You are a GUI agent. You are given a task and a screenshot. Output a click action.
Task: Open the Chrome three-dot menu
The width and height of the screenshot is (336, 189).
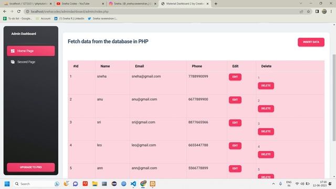pos(331,12)
